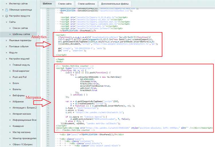Expand the Языковые параметры node arrow
The width and height of the screenshot is (215, 147).
tap(6, 40)
